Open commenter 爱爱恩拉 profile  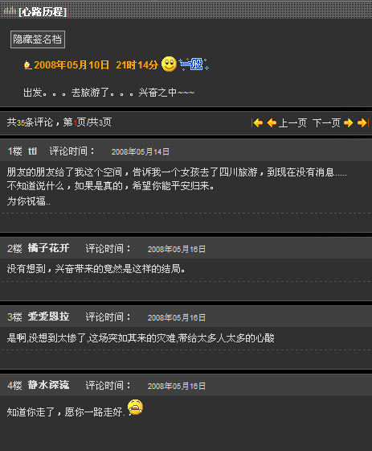pos(48,317)
